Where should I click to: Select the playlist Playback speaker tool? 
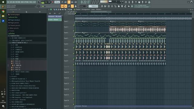tap(71, 9)
